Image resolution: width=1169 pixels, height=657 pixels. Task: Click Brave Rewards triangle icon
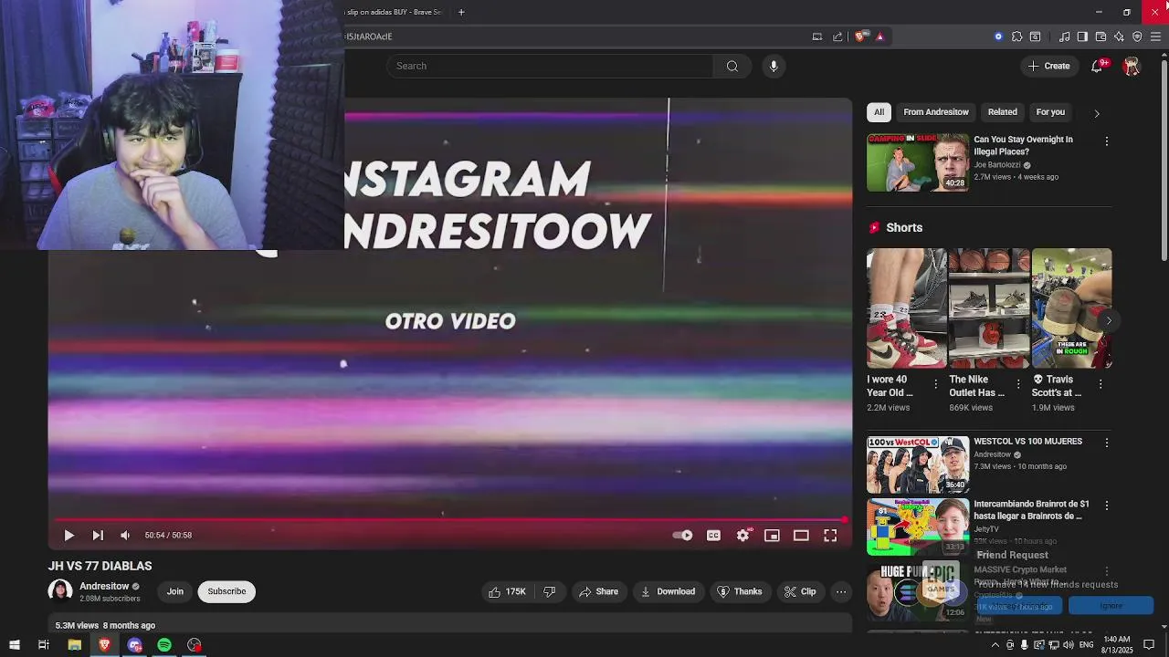(x=879, y=36)
